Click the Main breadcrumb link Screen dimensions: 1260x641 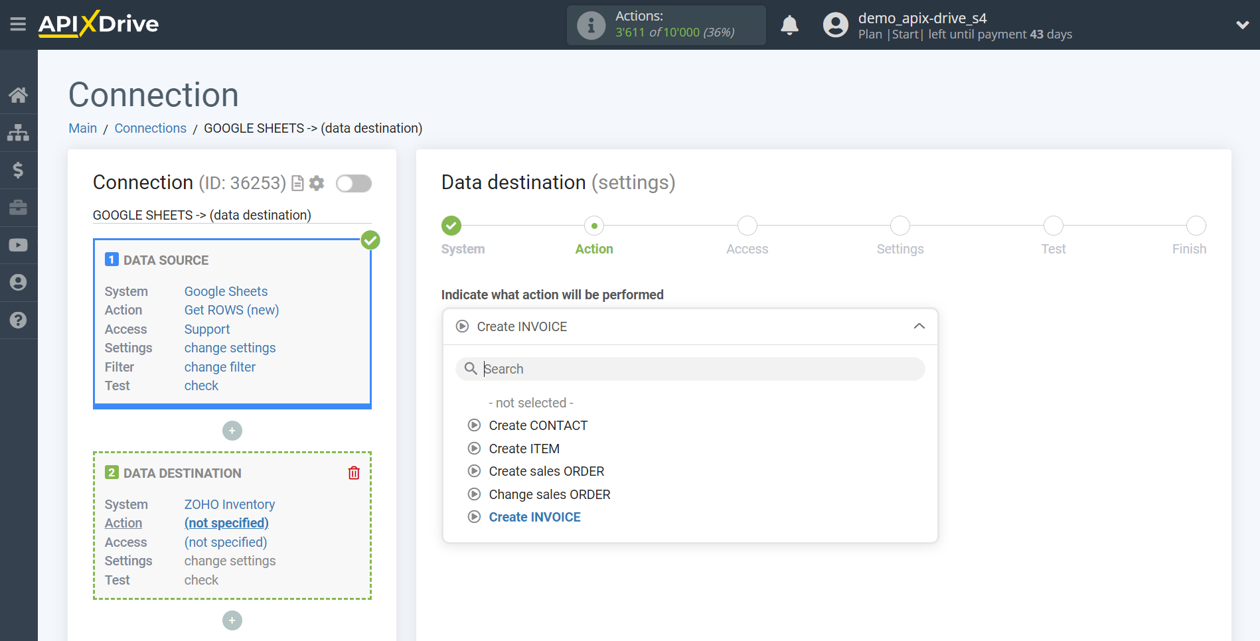coord(83,128)
